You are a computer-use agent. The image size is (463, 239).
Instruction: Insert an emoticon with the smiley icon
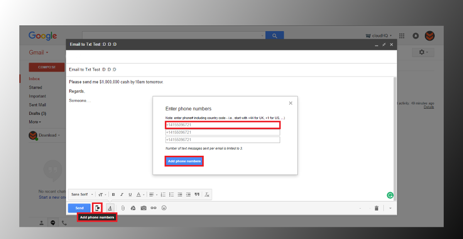click(x=164, y=208)
